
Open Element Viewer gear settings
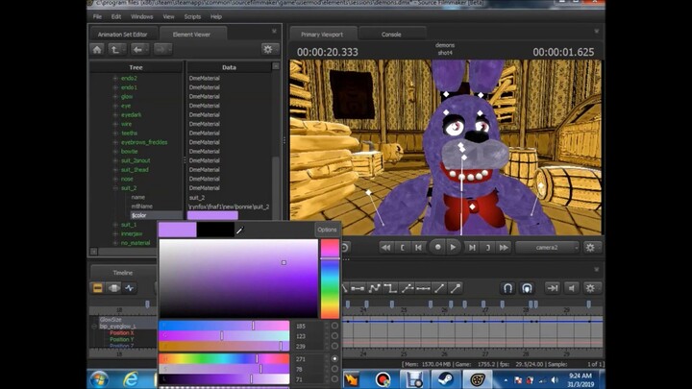click(270, 49)
